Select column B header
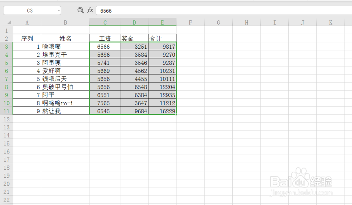This screenshot has height=205, width=352. click(65, 22)
